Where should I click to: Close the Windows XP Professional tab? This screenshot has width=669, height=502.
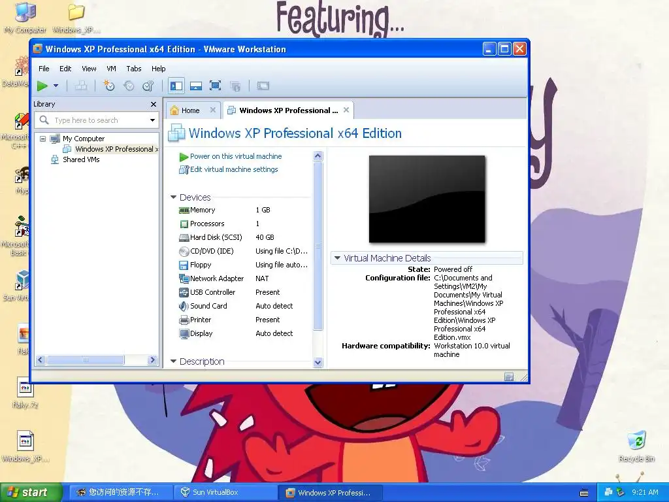tap(346, 110)
